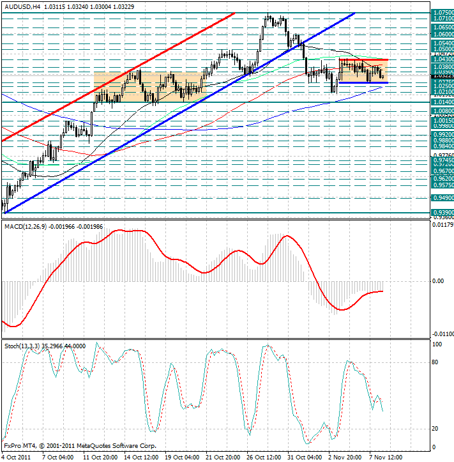Click the 11 Oct 20:00 time label
The image size is (454, 462).
coord(100,457)
